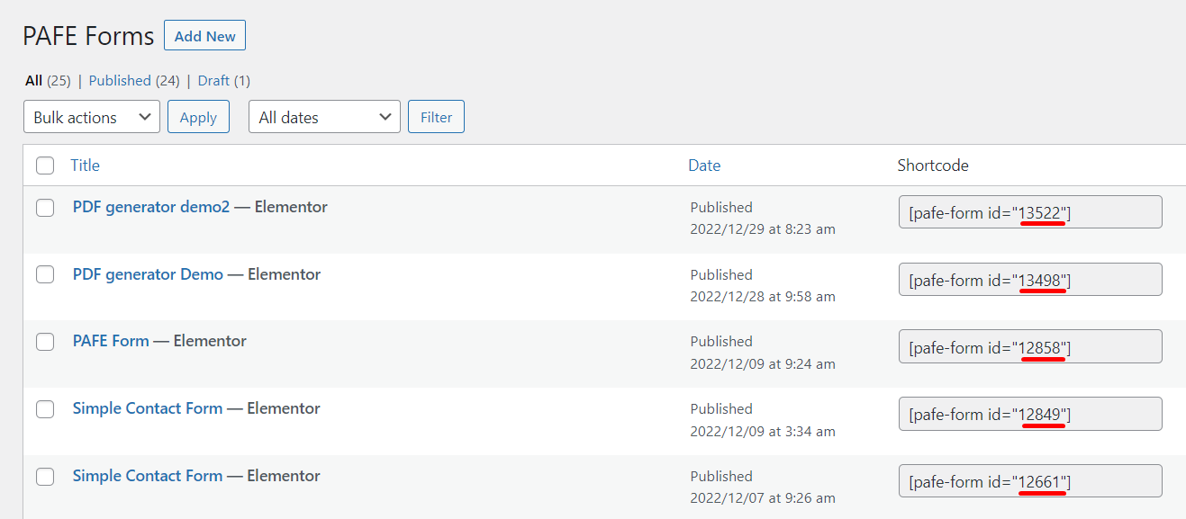Select shortcode field with id 12661
Viewport: 1186px width, 519px height.
(x=1030, y=481)
